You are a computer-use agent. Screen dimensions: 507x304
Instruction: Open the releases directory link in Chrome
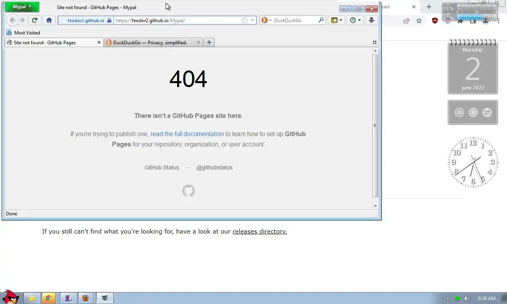click(x=260, y=232)
